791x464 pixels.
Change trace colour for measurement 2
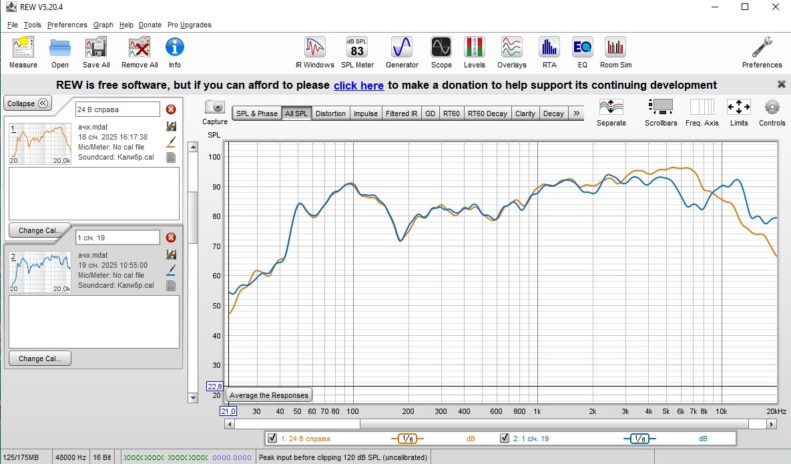click(171, 270)
